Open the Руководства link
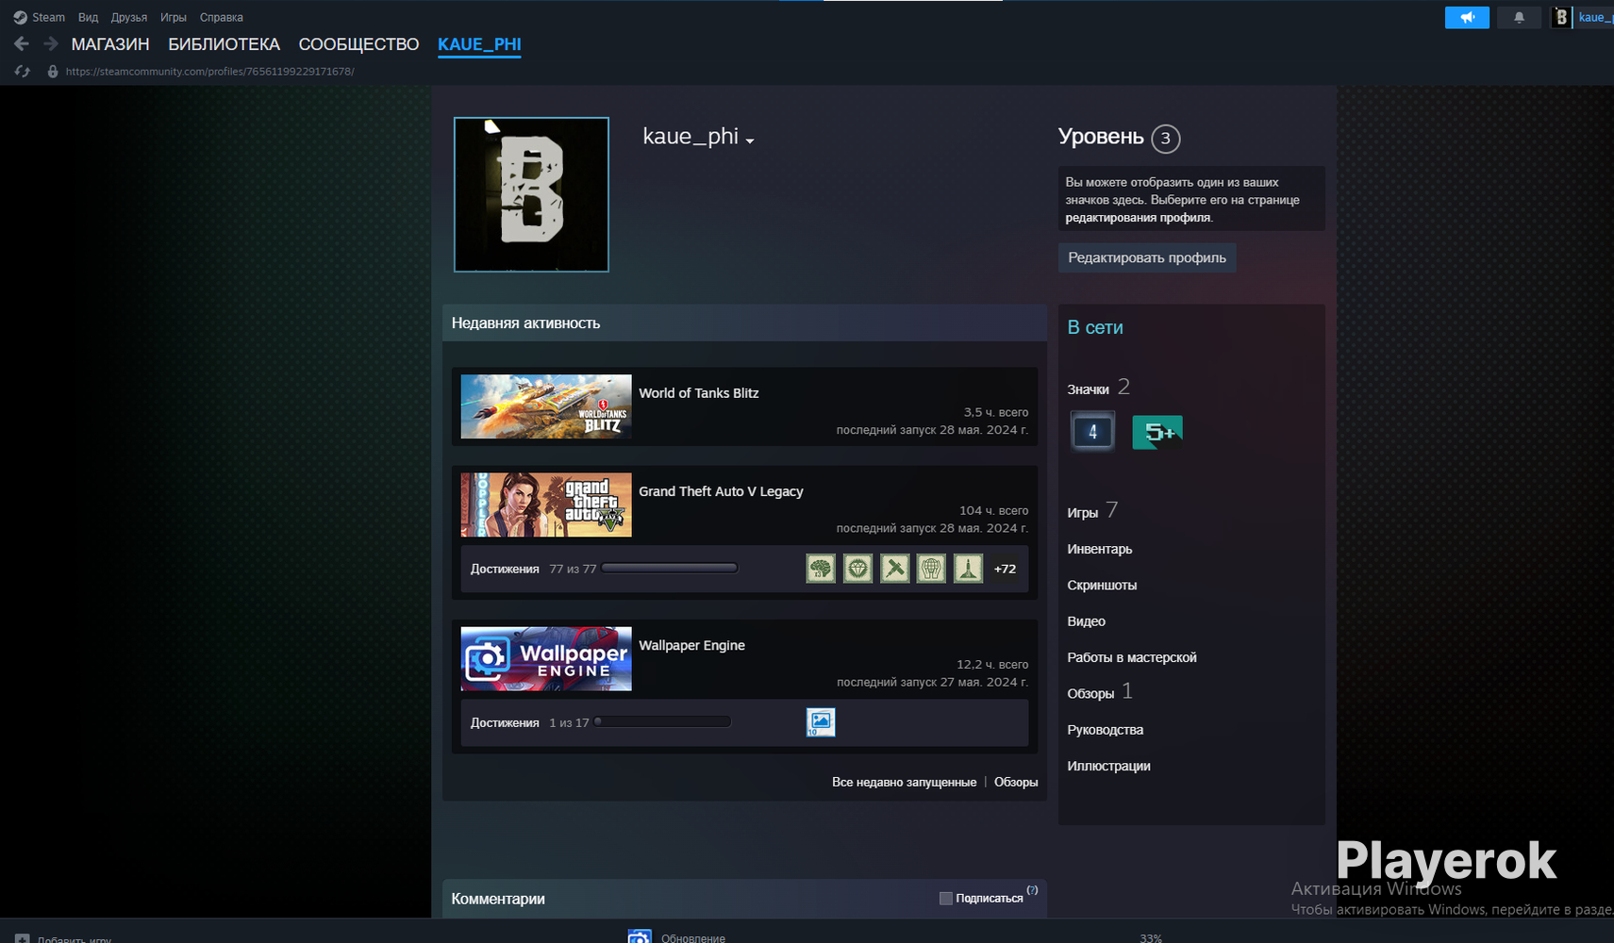The width and height of the screenshot is (1614, 943). tap(1106, 730)
